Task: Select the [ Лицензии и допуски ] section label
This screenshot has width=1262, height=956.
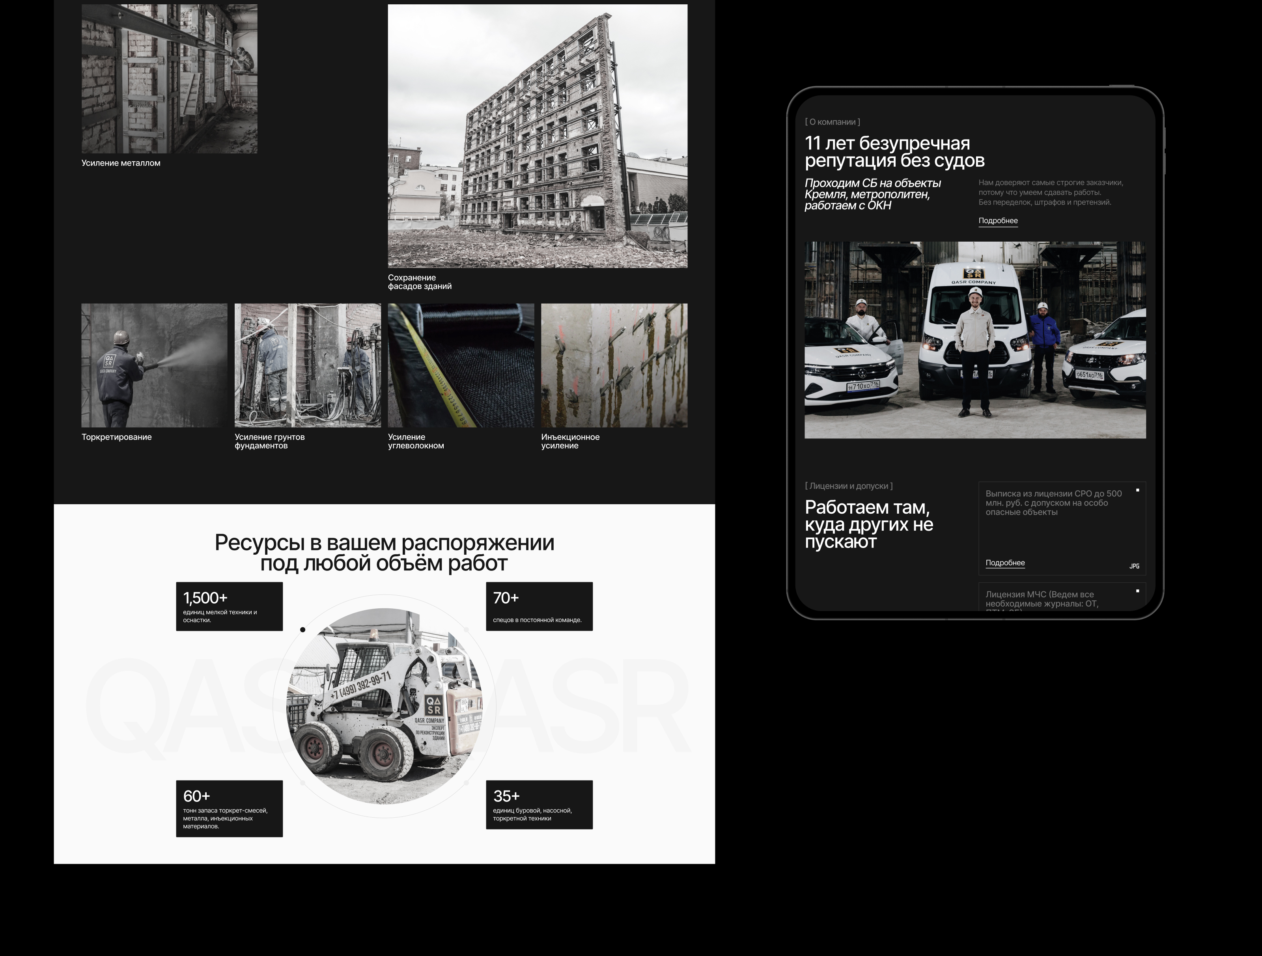Action: 848,486
